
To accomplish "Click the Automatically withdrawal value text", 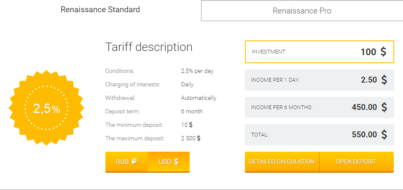I will (x=199, y=98).
